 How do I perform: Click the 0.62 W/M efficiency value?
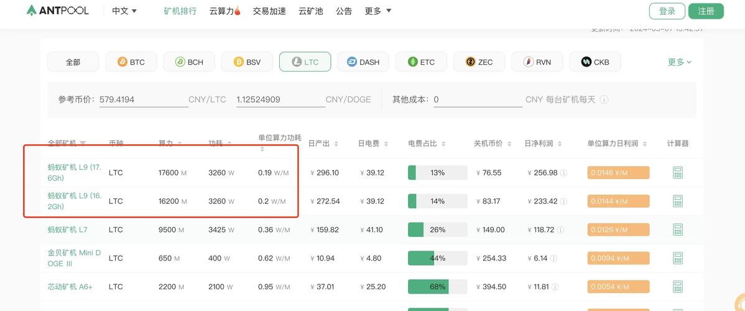click(x=274, y=258)
